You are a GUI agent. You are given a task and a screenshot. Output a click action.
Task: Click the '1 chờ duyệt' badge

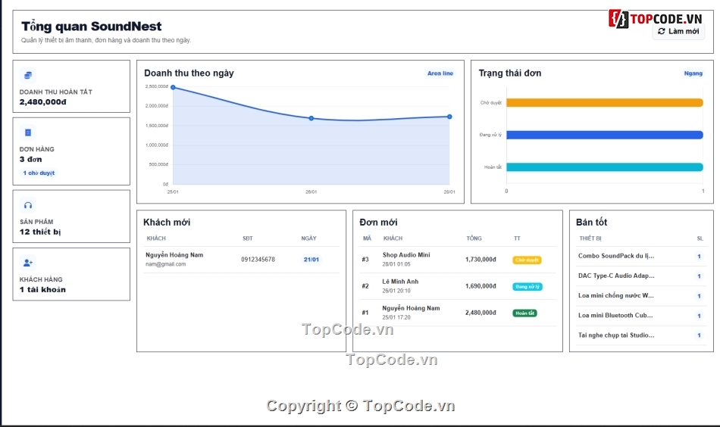pyautogui.click(x=39, y=173)
